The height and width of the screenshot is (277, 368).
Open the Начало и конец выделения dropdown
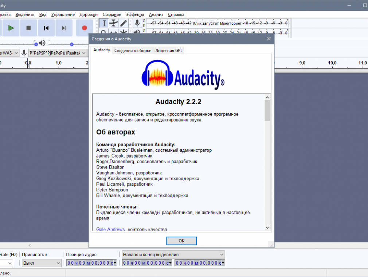[173, 254]
